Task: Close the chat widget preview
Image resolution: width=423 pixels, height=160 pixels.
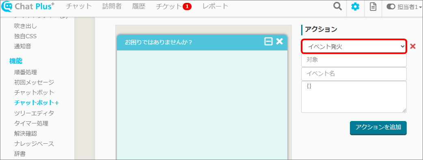Action: pyautogui.click(x=279, y=41)
